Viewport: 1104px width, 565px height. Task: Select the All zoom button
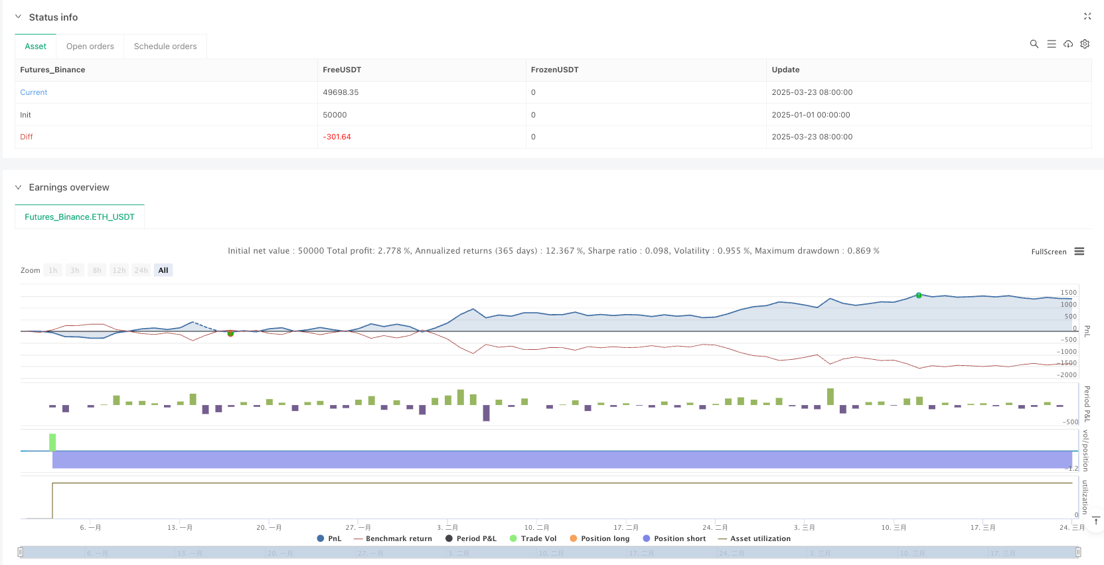click(163, 270)
